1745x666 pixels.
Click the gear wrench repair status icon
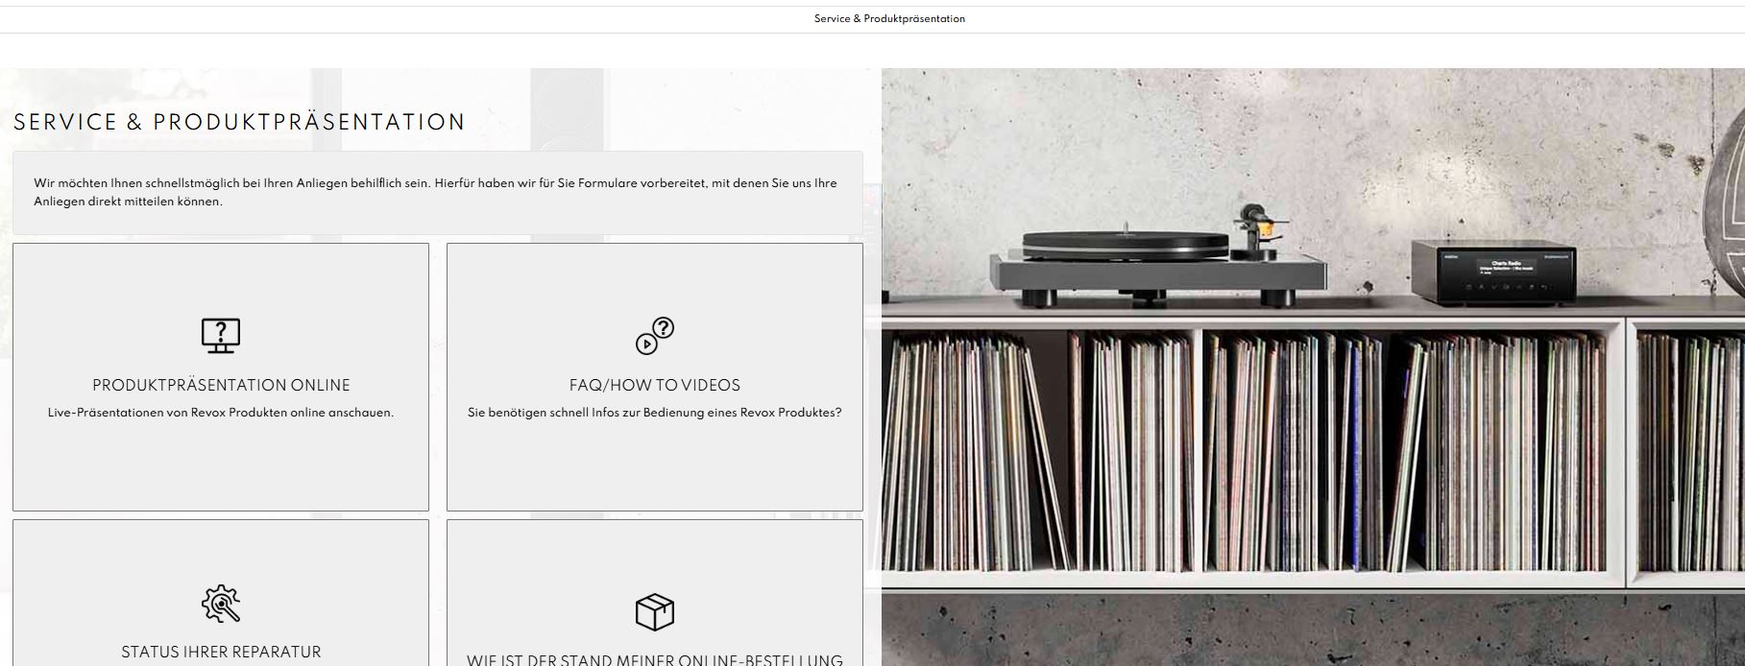(x=221, y=604)
